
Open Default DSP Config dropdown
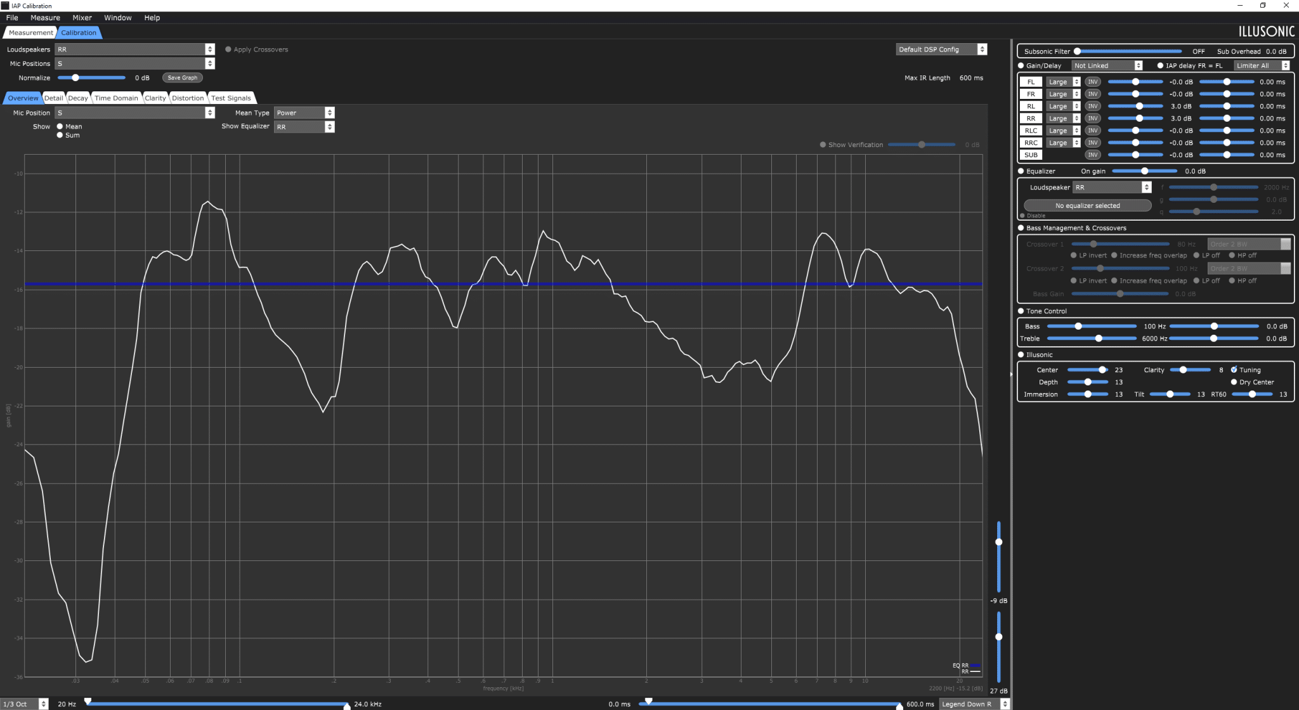(x=941, y=49)
